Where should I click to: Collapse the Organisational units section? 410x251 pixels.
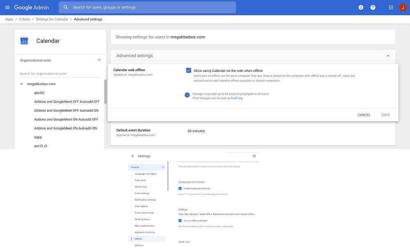(99, 60)
